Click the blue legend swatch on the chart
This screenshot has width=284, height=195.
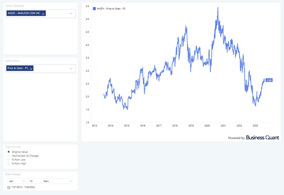[95, 8]
